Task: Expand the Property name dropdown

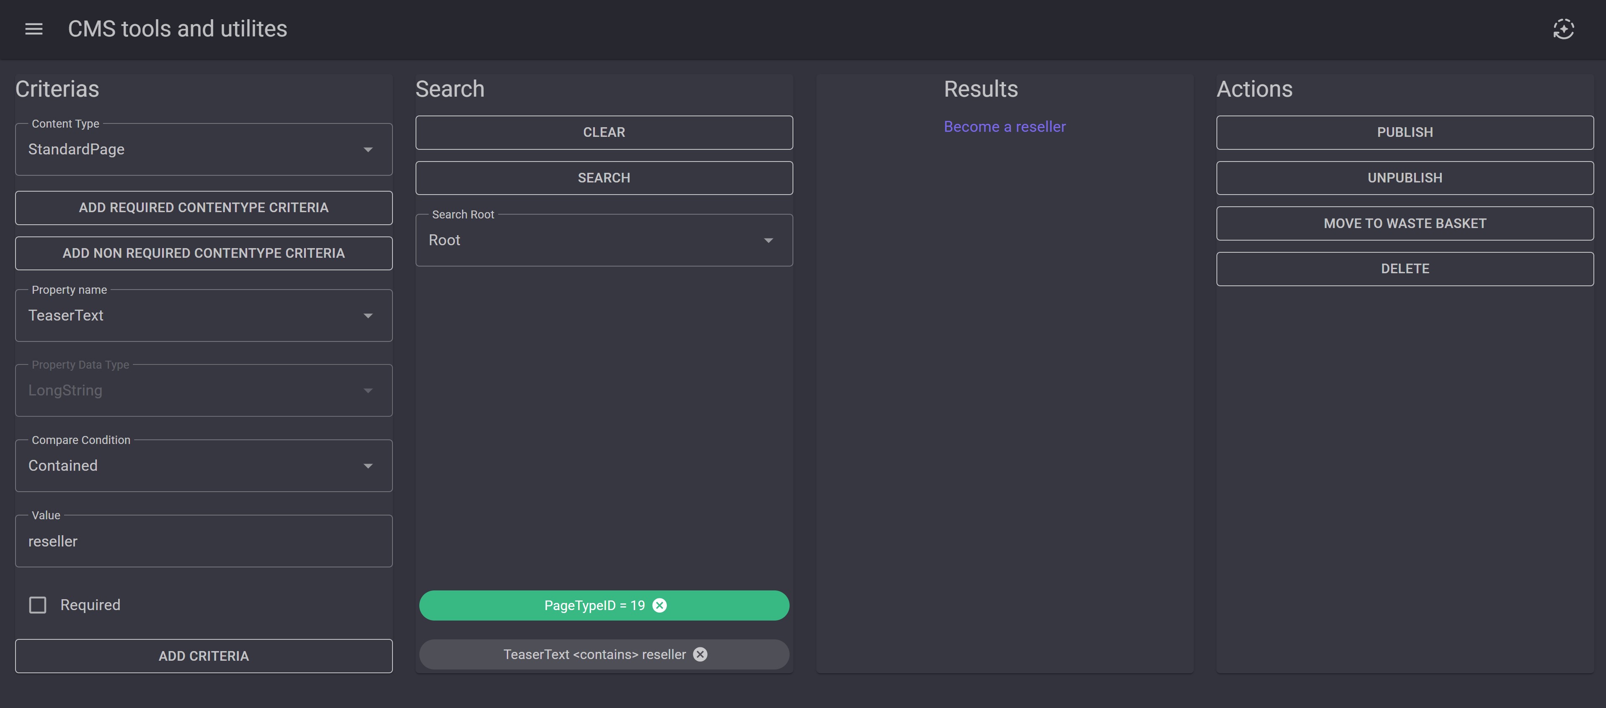Action: [203, 316]
